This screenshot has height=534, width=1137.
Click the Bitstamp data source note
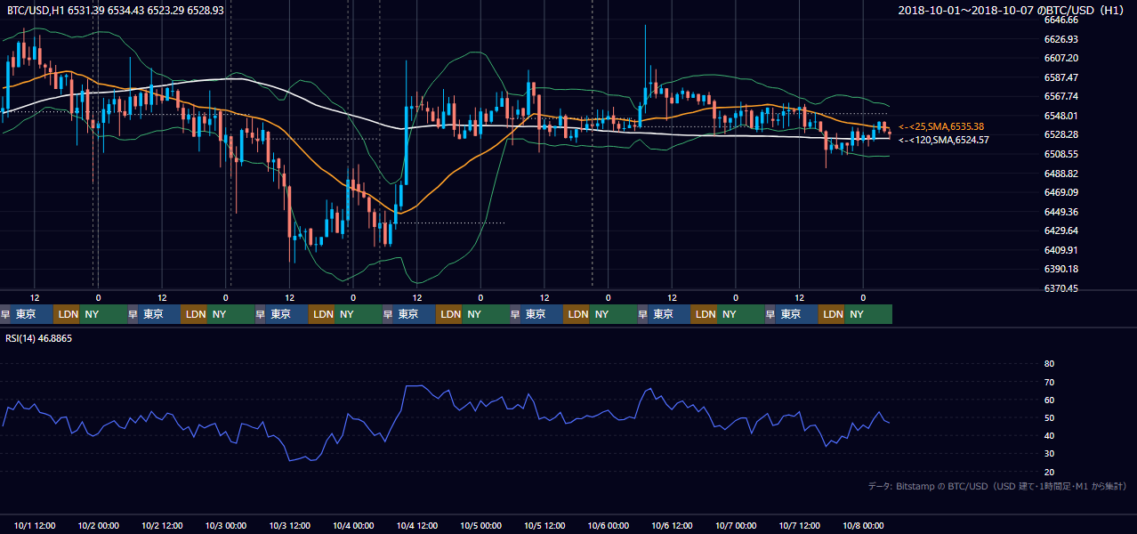(997, 486)
